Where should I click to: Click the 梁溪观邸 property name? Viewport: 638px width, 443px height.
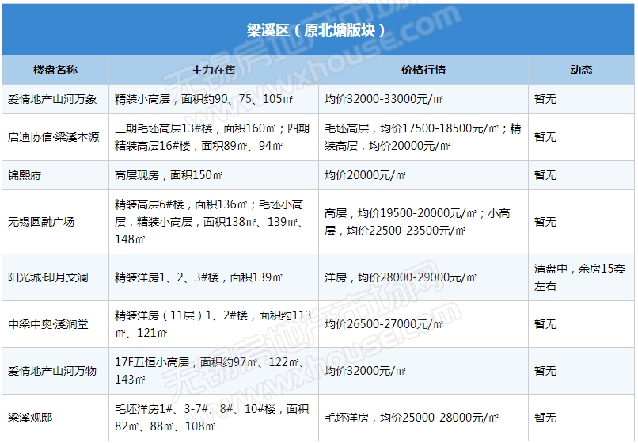pos(30,418)
